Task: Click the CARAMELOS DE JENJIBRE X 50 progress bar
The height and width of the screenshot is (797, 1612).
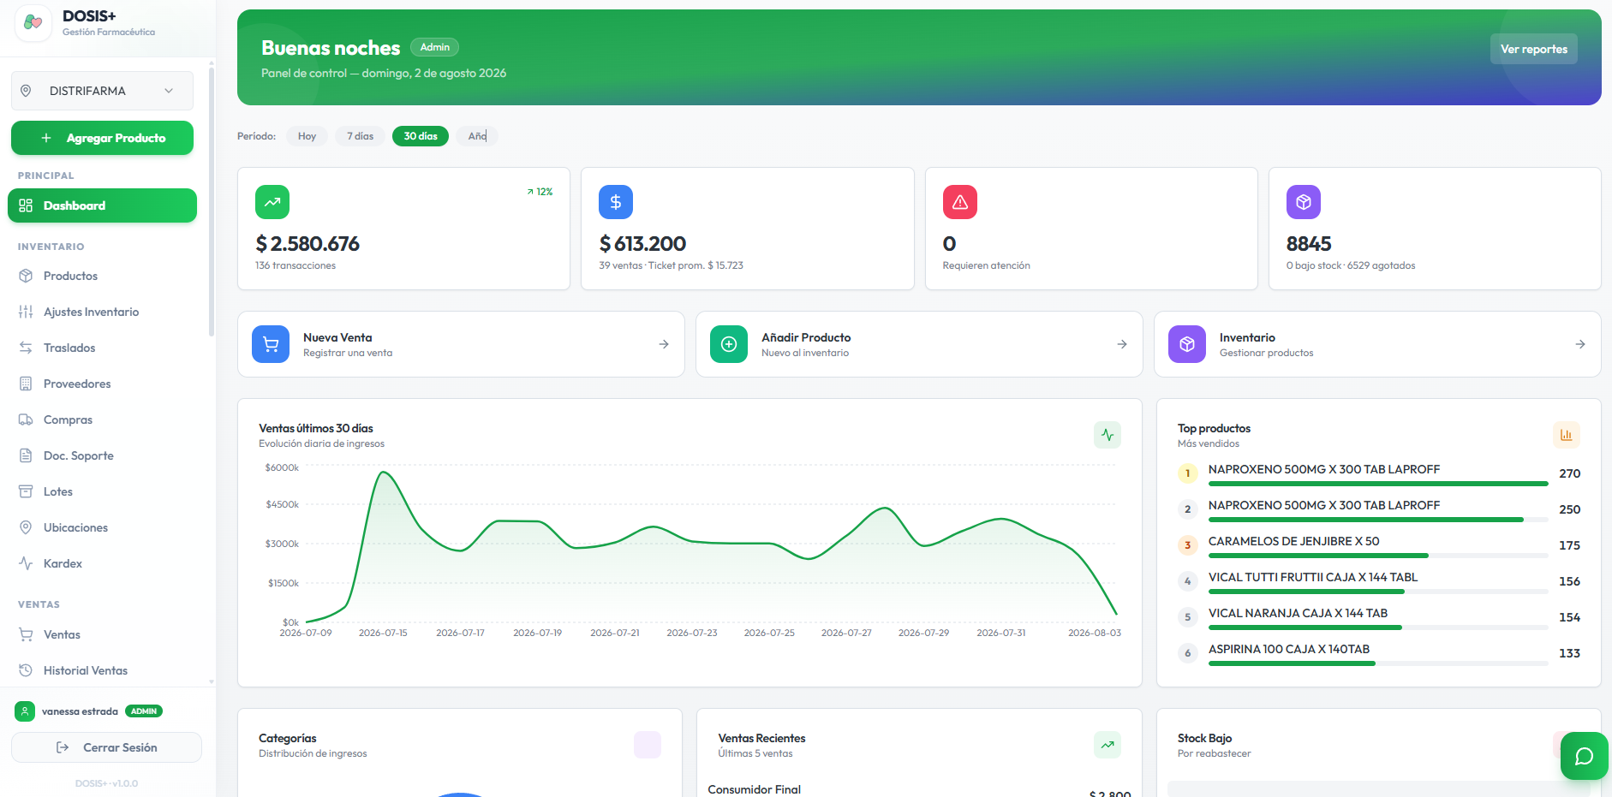Action: pyautogui.click(x=1378, y=556)
